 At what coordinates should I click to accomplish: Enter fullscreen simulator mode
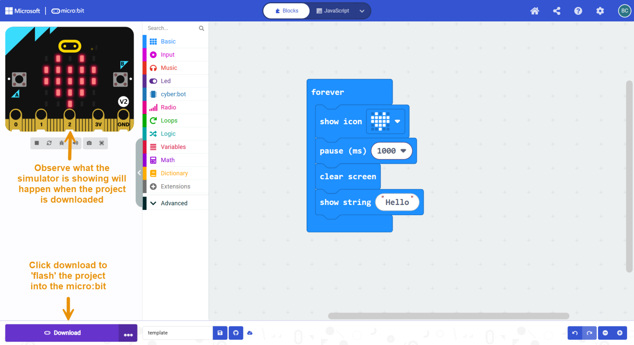click(x=102, y=143)
